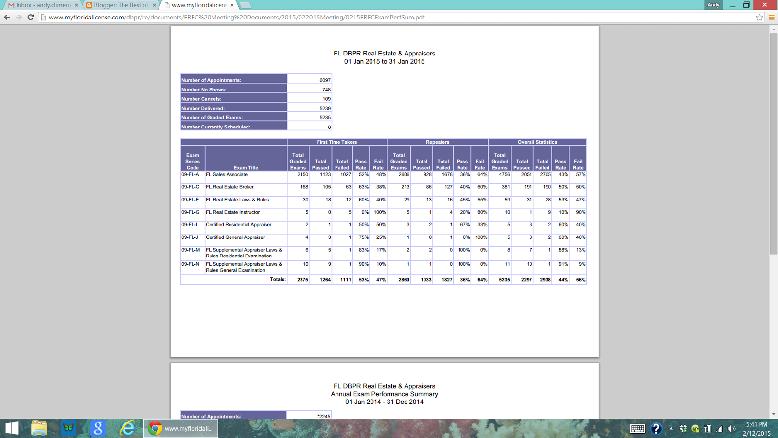Select the 'FL Real Estate Broker' exam title
778x438 pixels.
230,187
